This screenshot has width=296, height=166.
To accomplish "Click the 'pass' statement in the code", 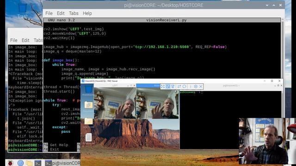I will (x=66, y=131).
